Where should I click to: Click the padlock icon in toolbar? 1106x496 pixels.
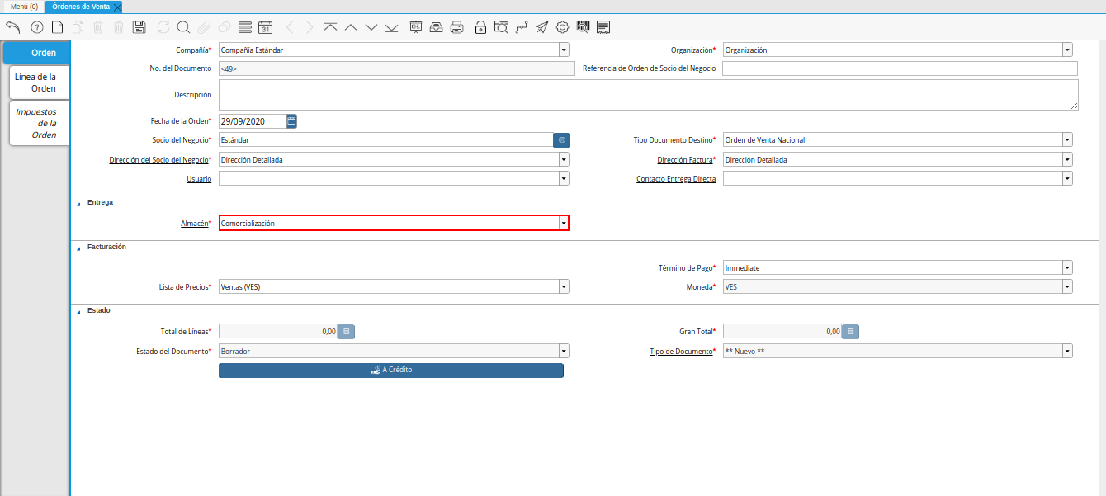pos(480,27)
